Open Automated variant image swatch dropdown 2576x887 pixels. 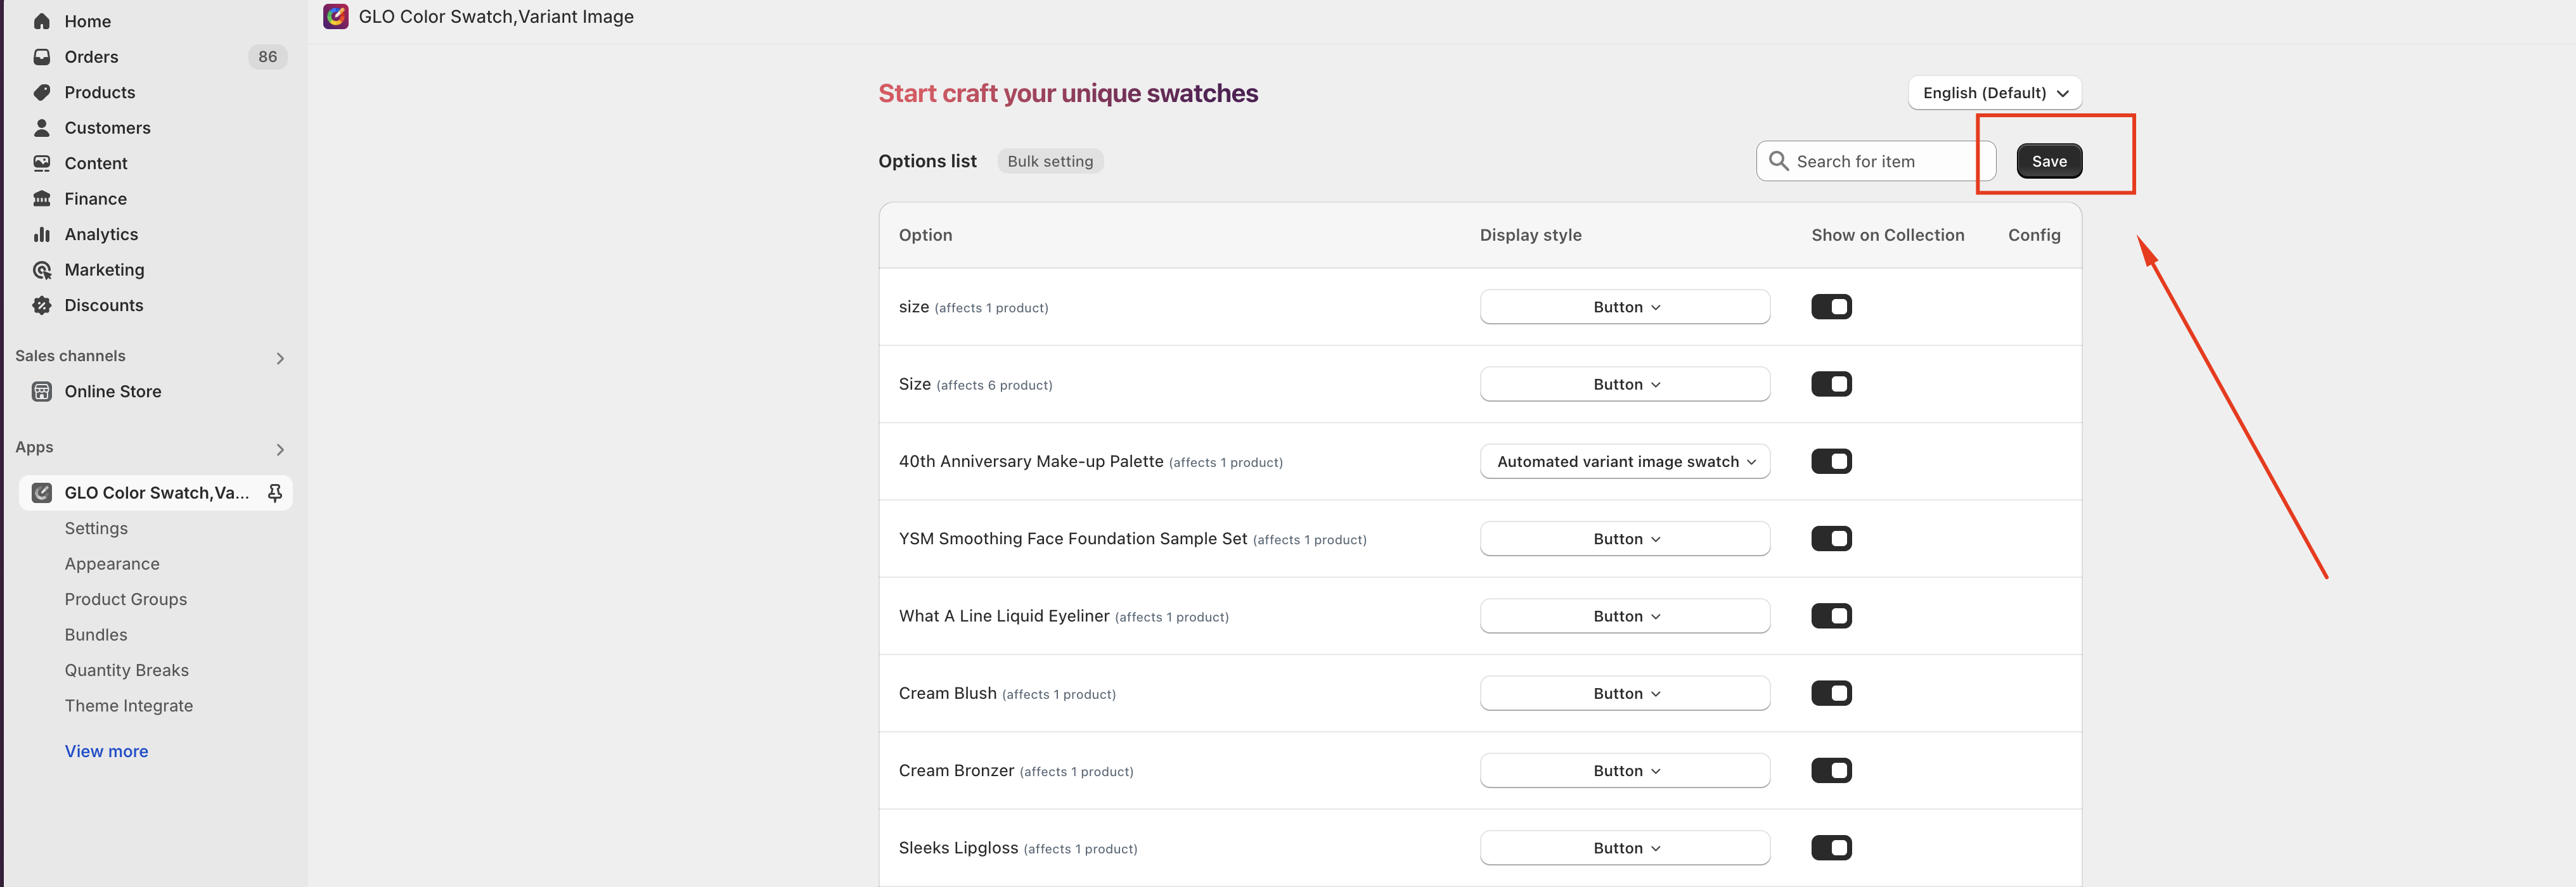pyautogui.click(x=1624, y=461)
